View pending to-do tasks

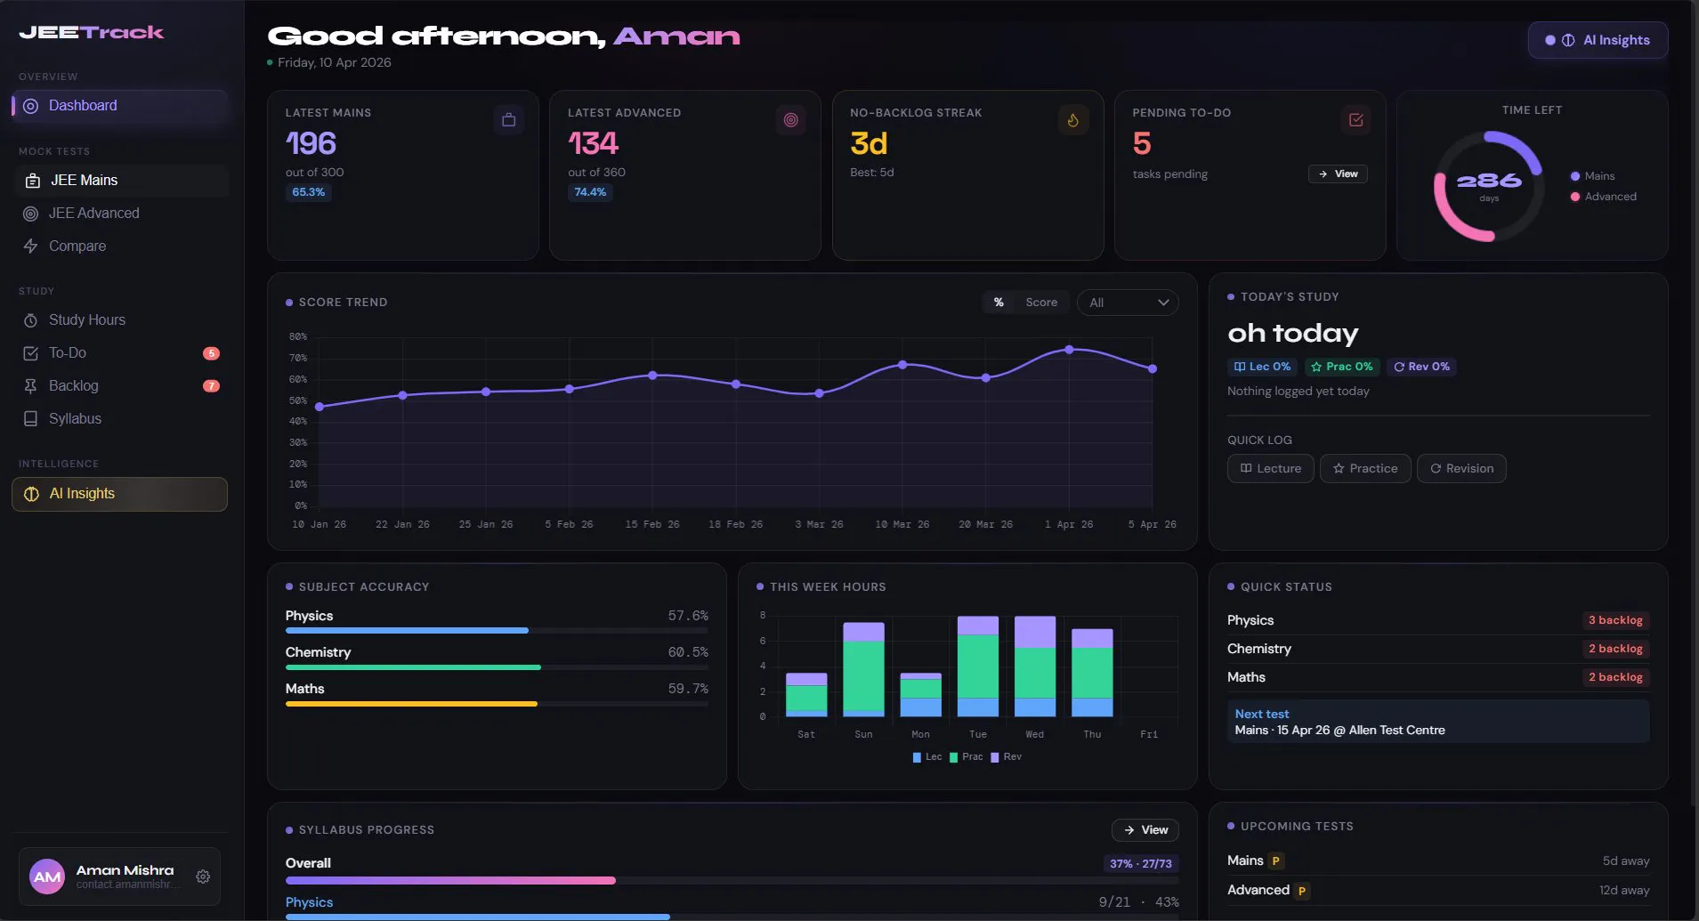[1338, 174]
